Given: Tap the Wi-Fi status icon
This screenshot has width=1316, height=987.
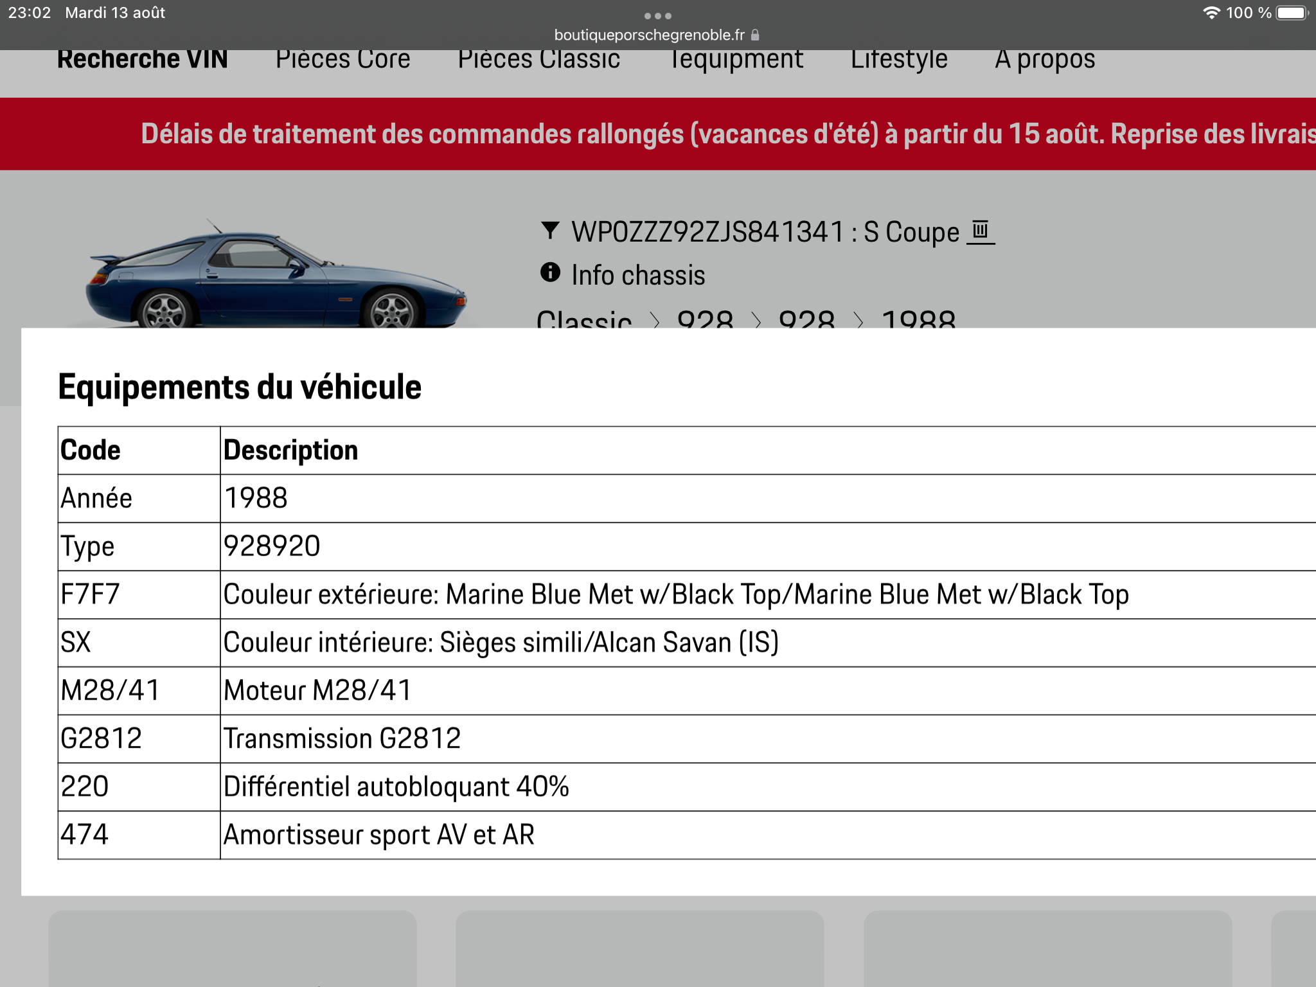Looking at the screenshot, I should tap(1211, 13).
